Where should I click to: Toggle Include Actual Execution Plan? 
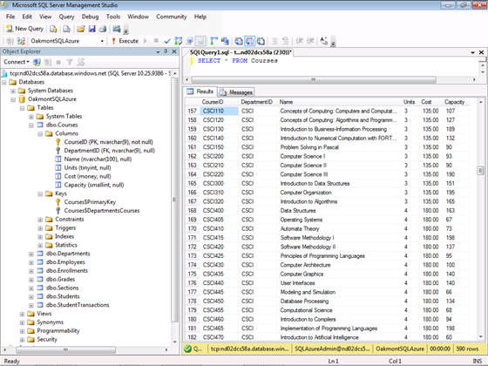(x=213, y=41)
